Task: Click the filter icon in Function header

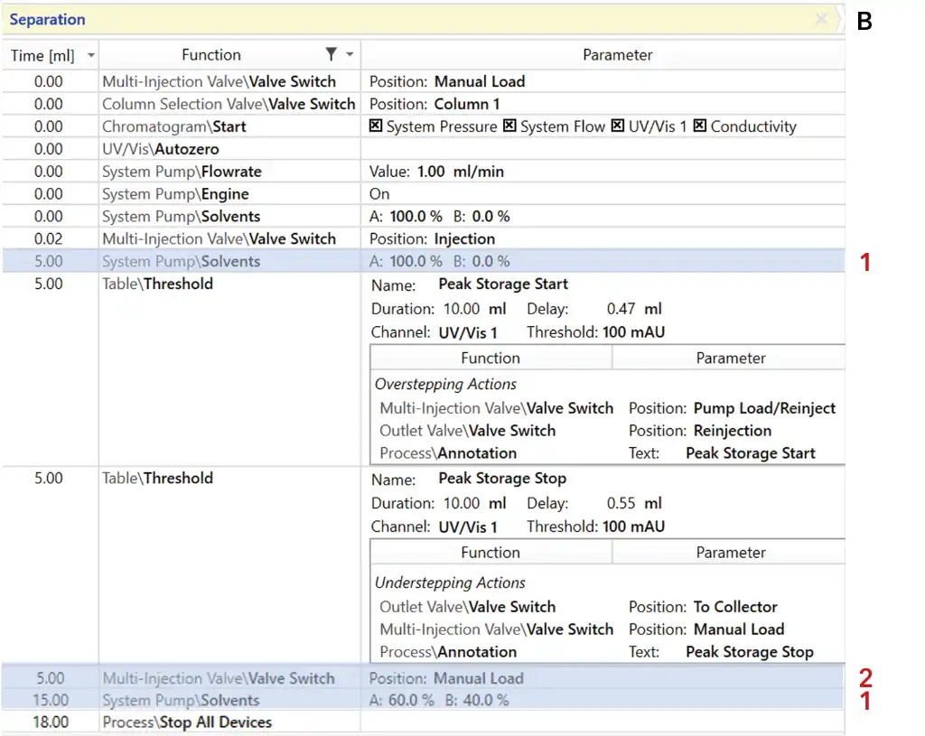Action: pos(332,54)
